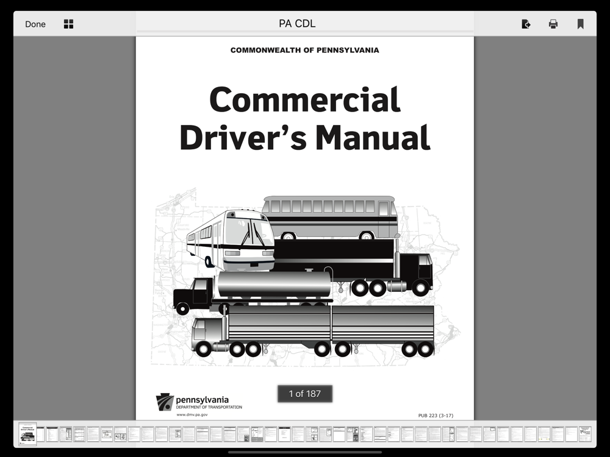
Task: Open the page thumbnails grid view
Action: (68, 24)
